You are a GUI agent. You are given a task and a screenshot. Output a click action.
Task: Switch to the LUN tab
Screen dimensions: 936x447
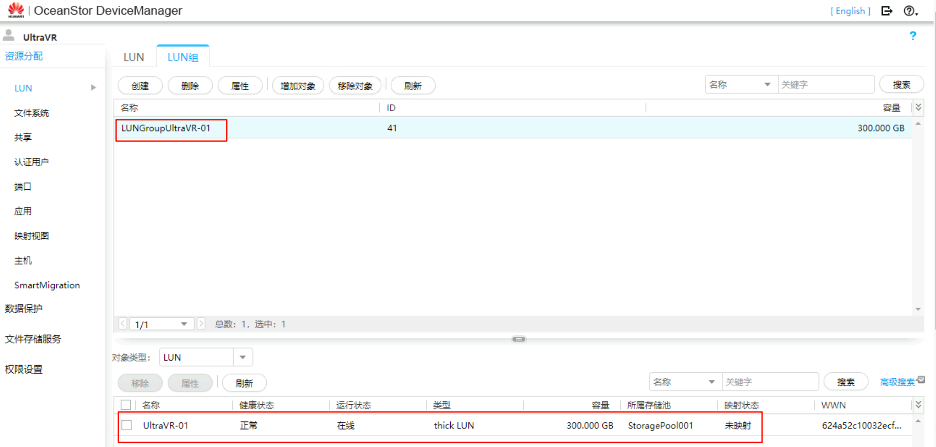133,57
